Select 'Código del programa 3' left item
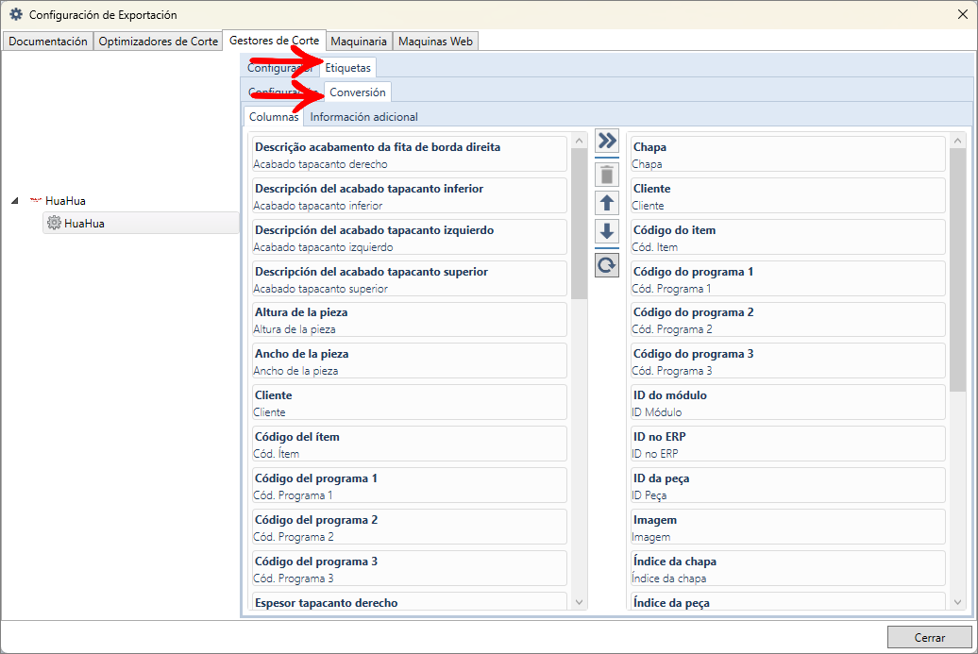Screen dimensions: 978x654 (x=409, y=568)
